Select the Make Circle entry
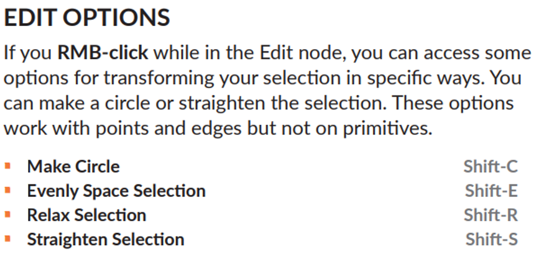The image size is (544, 270). point(73,167)
